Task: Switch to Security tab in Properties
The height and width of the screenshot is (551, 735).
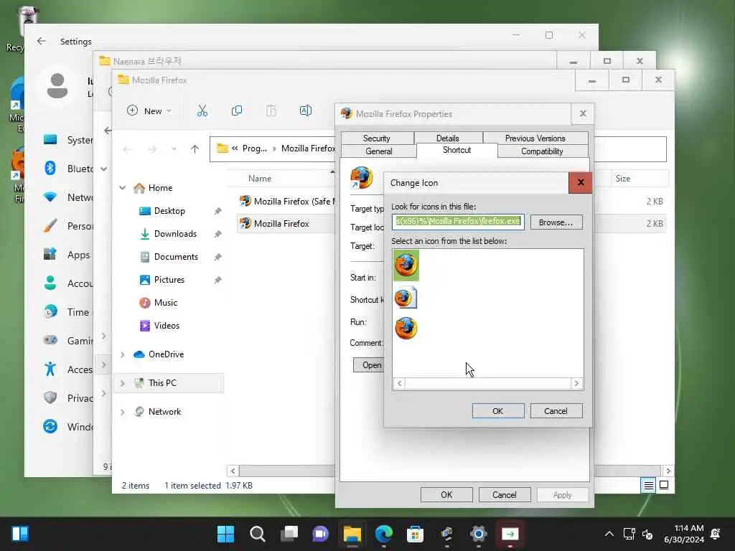Action: click(x=376, y=138)
